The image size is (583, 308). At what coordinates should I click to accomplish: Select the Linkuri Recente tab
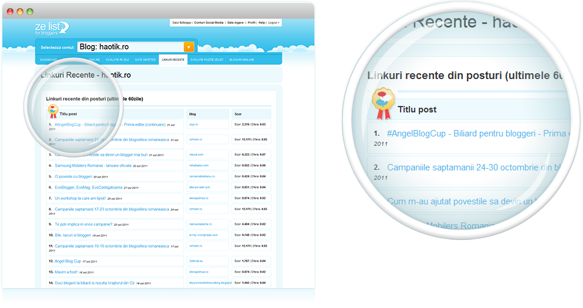point(173,60)
